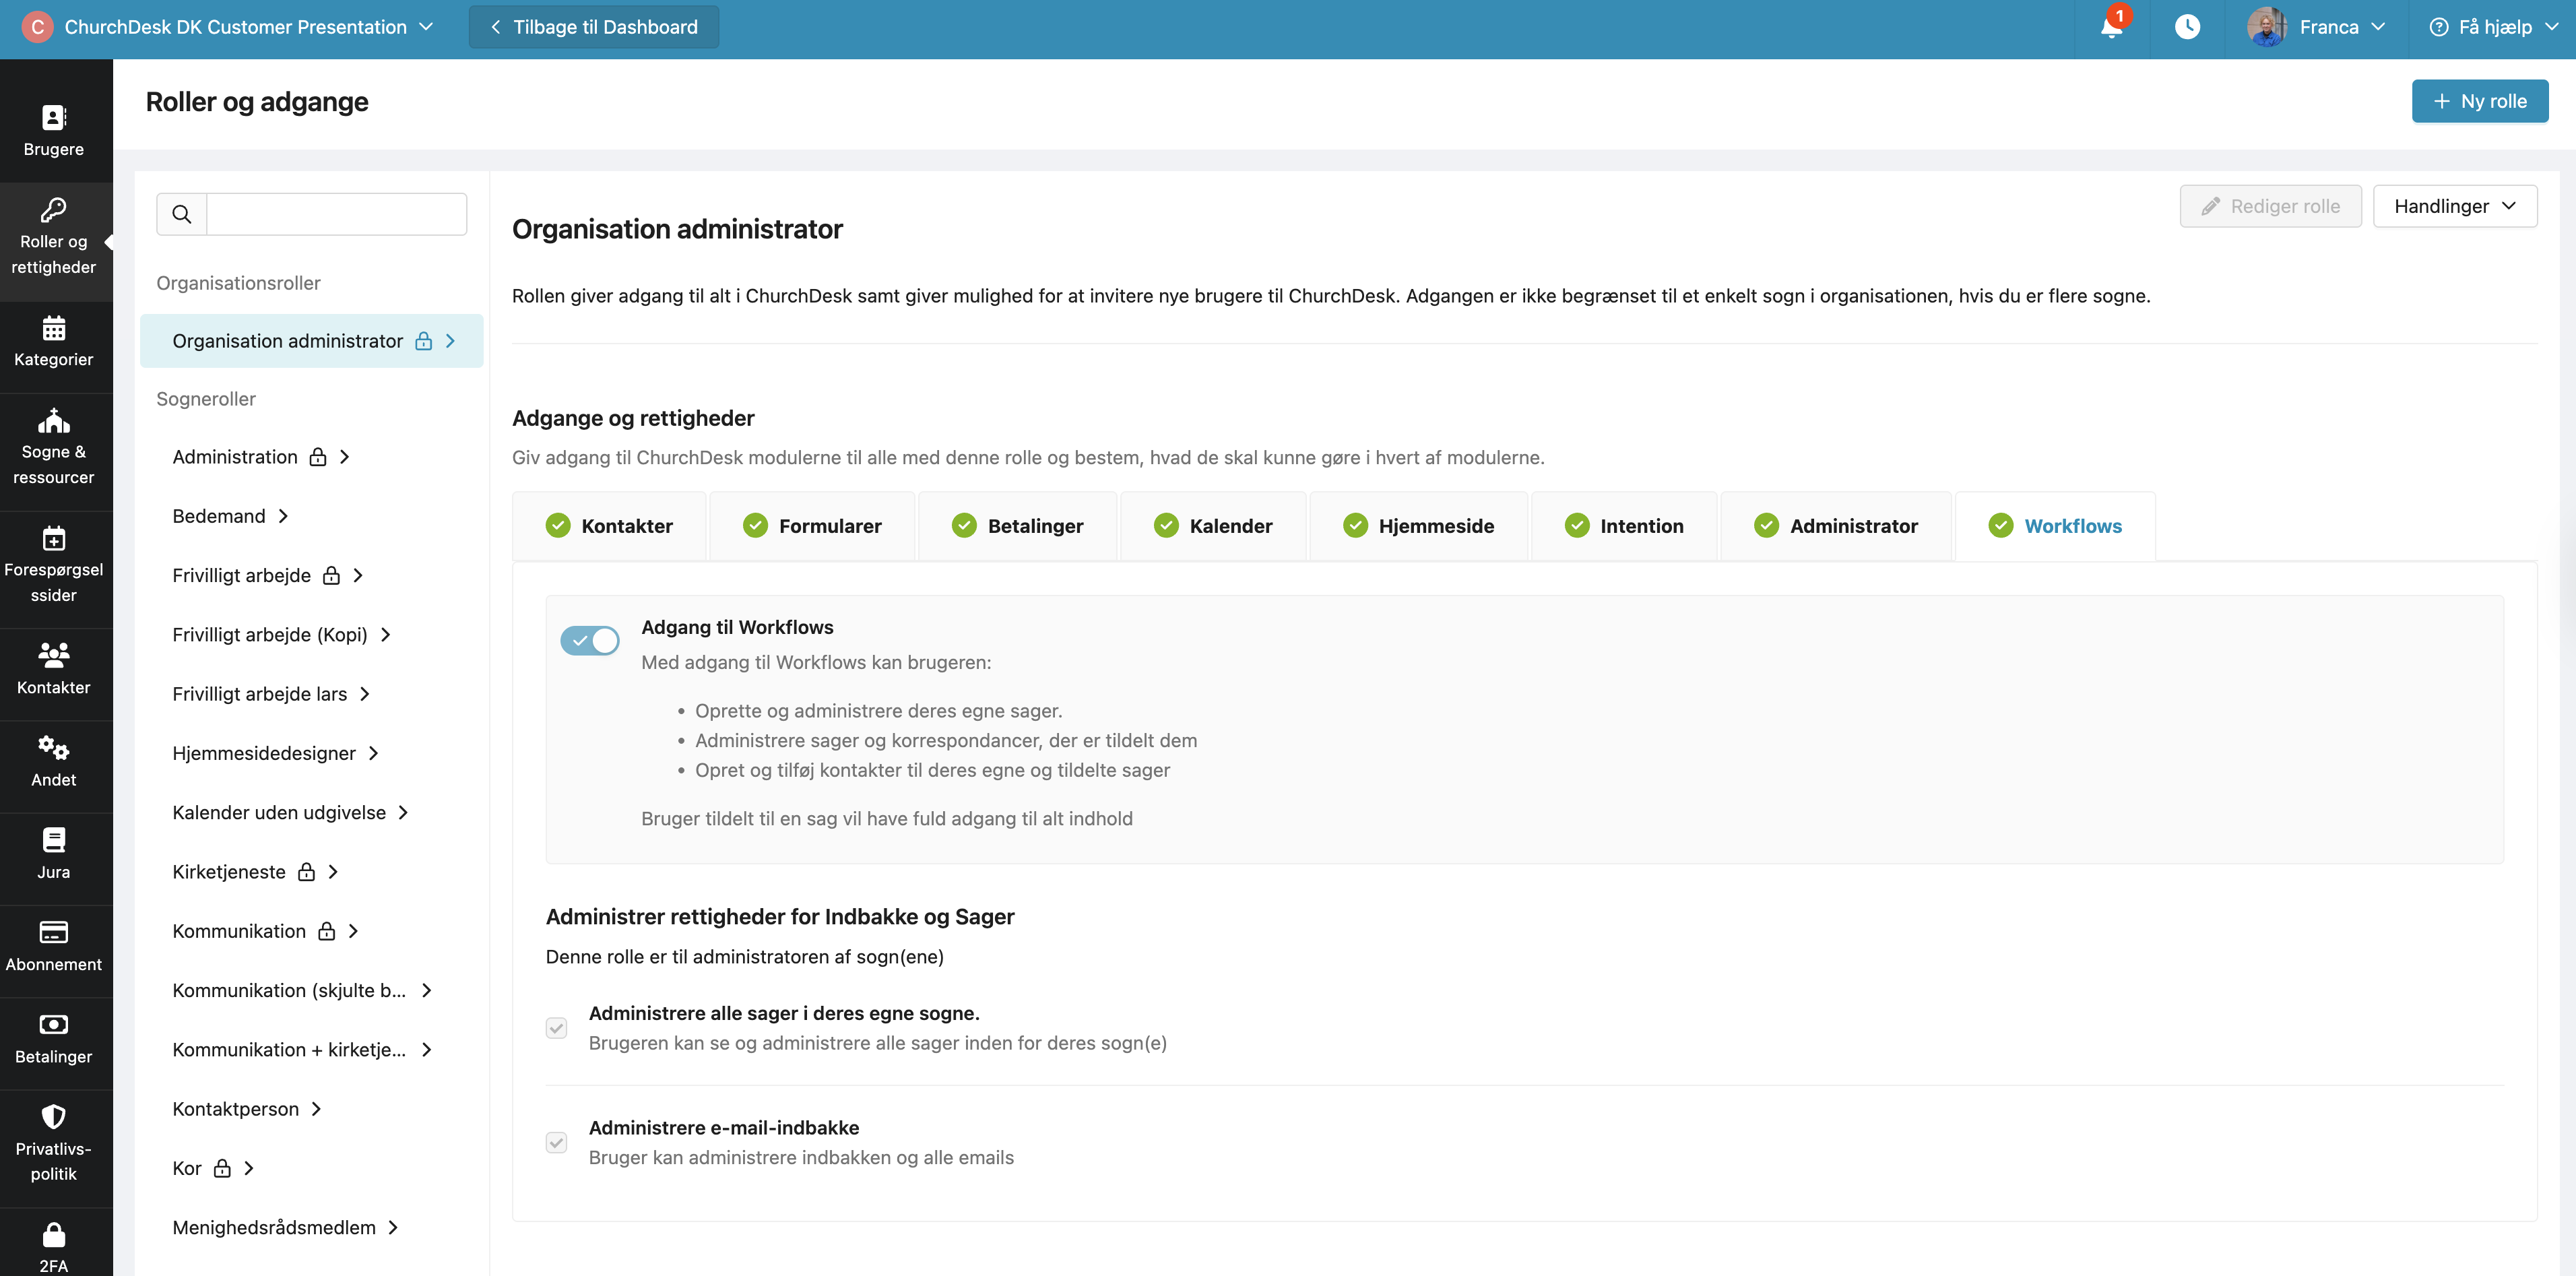Switch to the Kalender permissions tab

1213,525
